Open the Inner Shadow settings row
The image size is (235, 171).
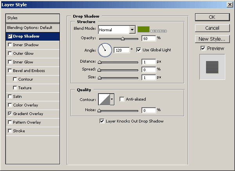point(33,45)
